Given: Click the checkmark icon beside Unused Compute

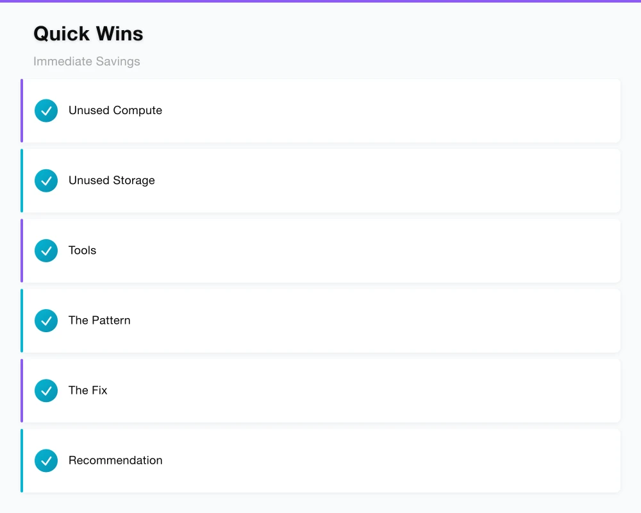Looking at the screenshot, I should click(x=46, y=110).
